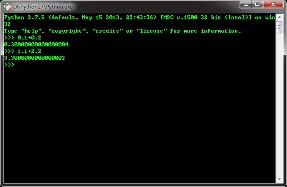This screenshot has width=287, height=187.
Task: Click the last empty >>> prompt
Action: click(x=9, y=65)
